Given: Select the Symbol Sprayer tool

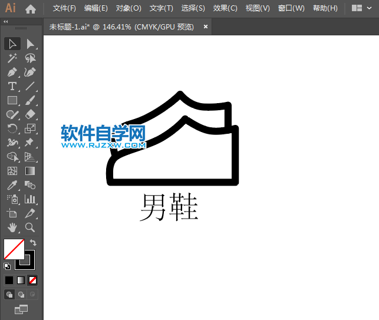Looking at the screenshot, I should pyautogui.click(x=12, y=199).
